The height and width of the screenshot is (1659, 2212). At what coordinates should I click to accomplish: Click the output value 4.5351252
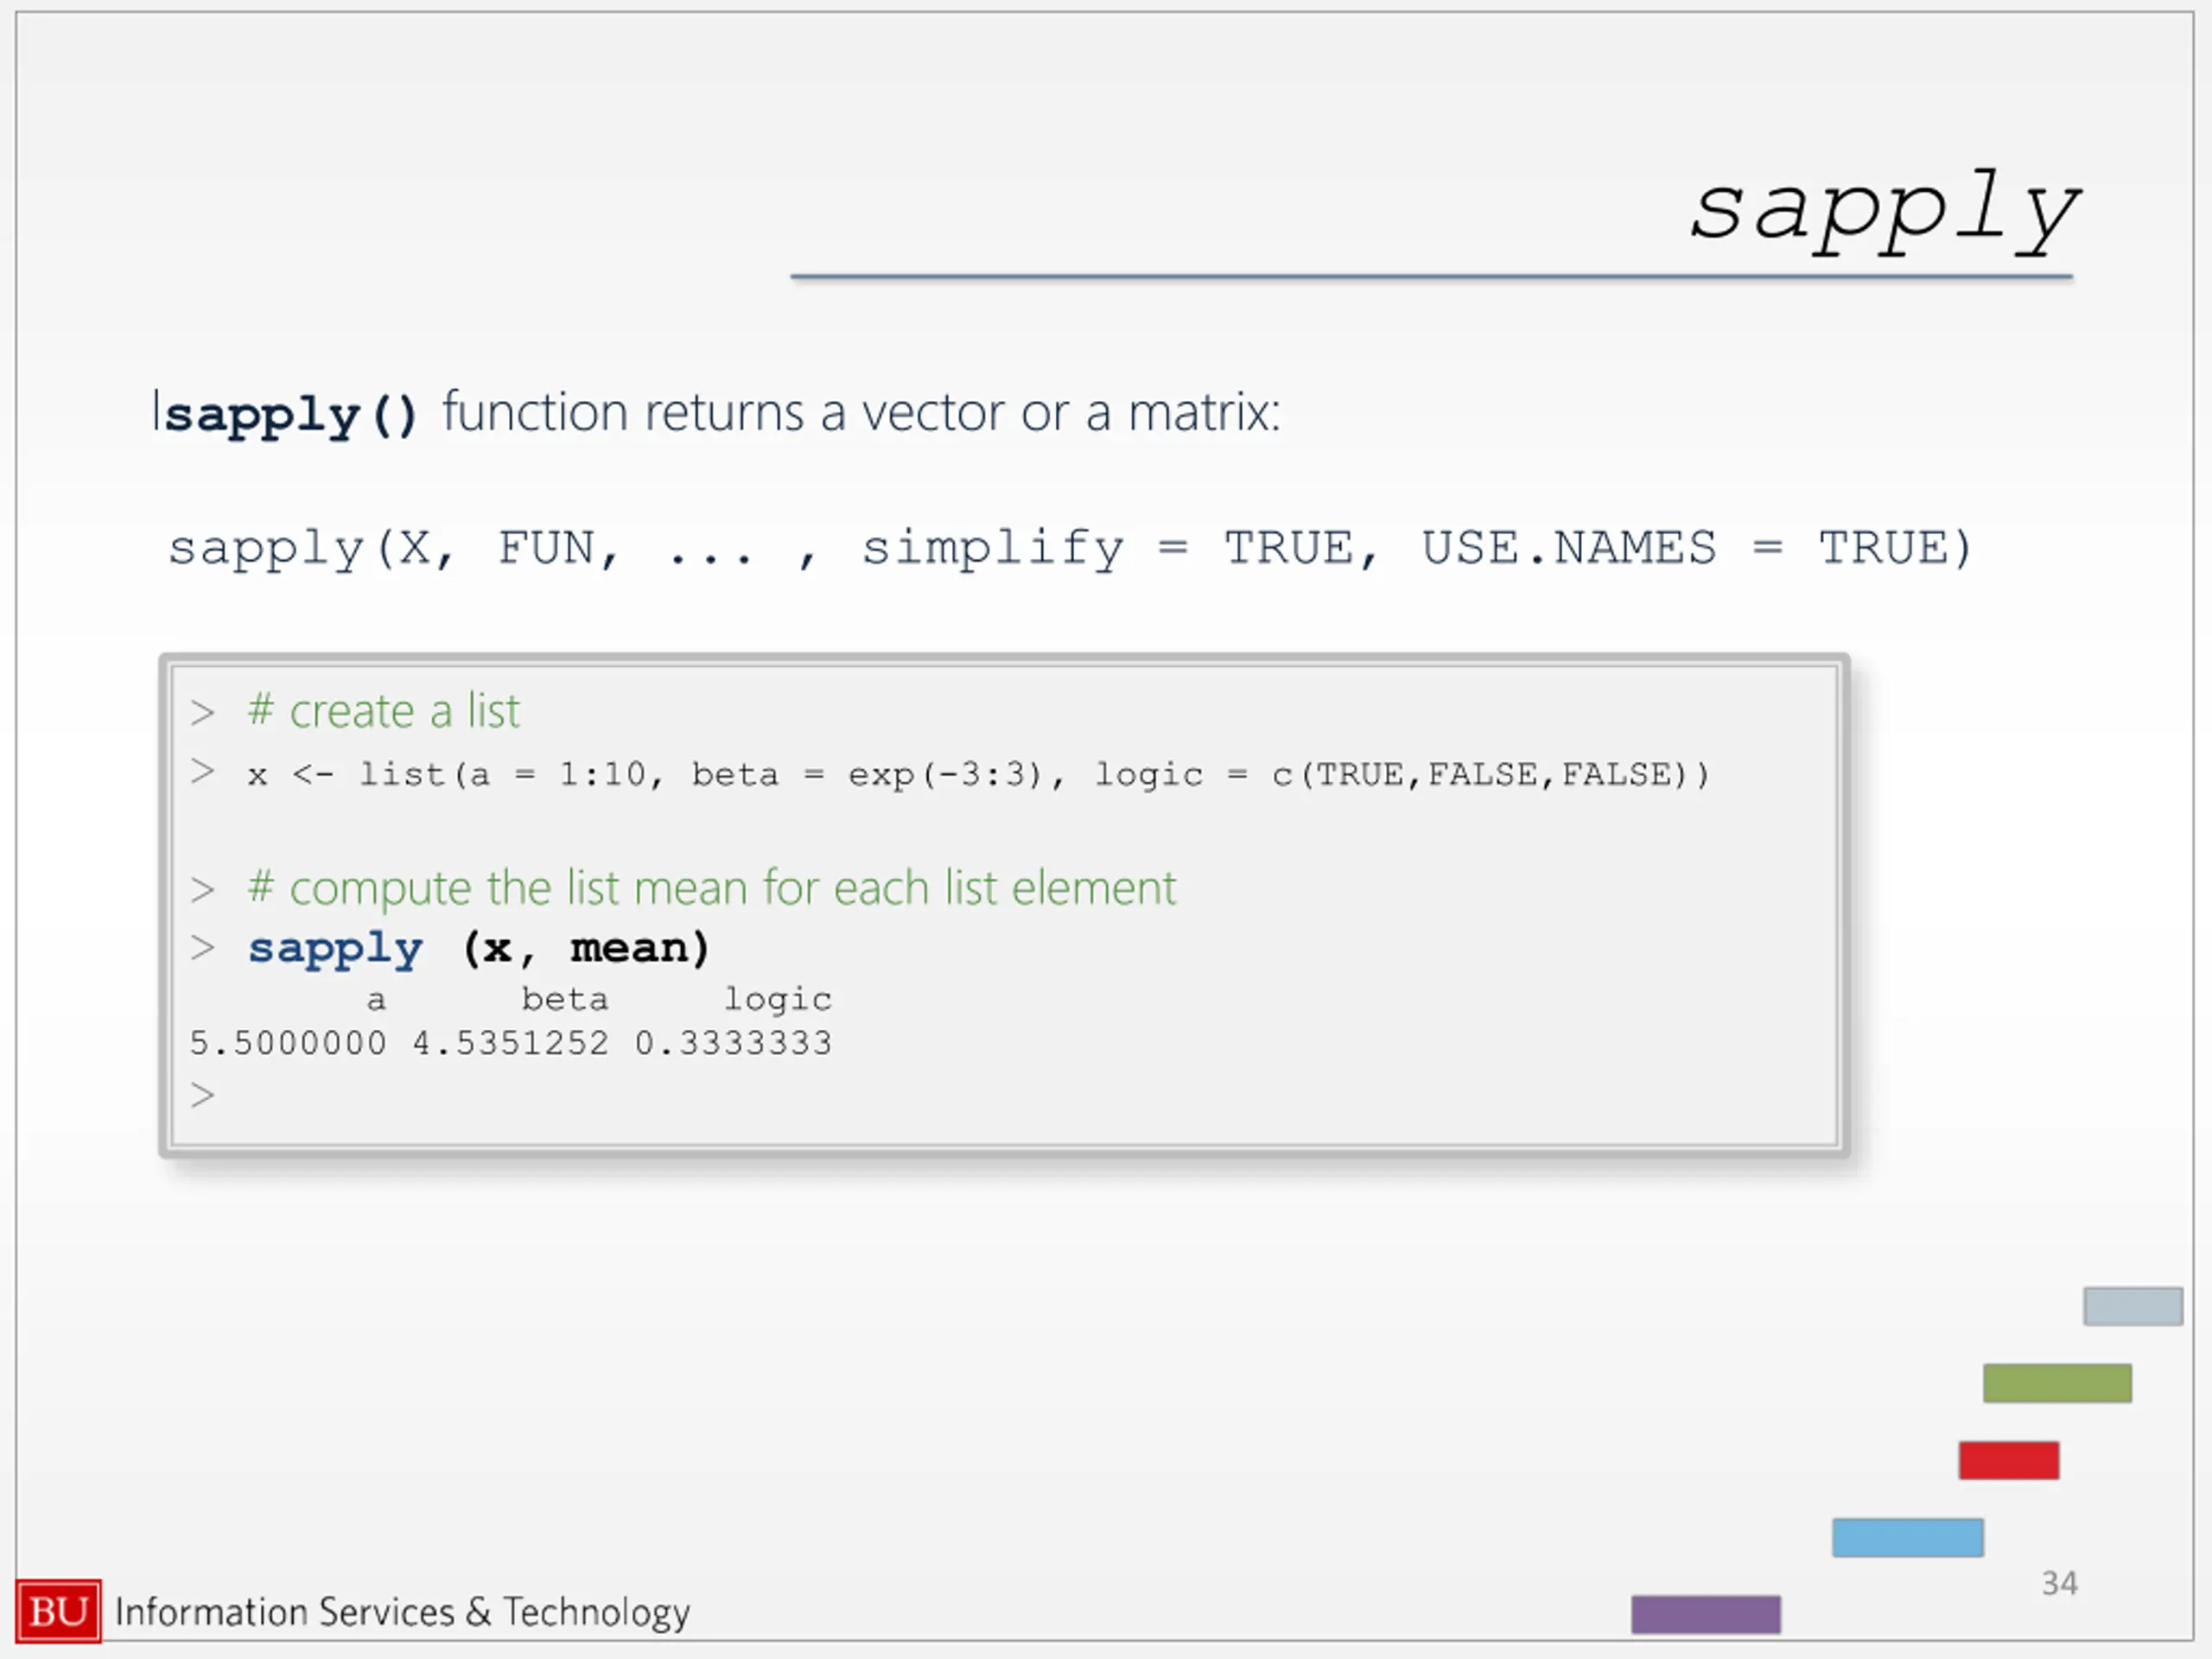[x=511, y=1043]
